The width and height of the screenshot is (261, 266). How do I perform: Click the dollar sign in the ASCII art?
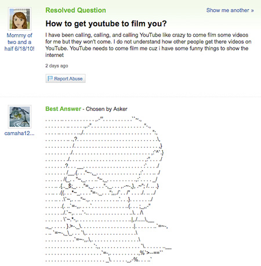[70, 186]
